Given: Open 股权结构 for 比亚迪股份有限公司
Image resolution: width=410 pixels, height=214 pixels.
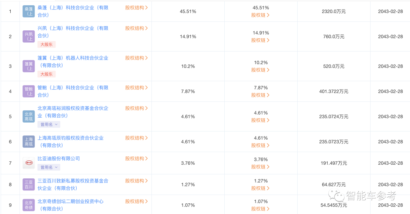Looking at the screenshot, I should click(x=136, y=159).
